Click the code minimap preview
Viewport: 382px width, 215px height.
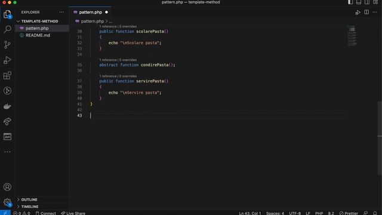tap(352, 35)
